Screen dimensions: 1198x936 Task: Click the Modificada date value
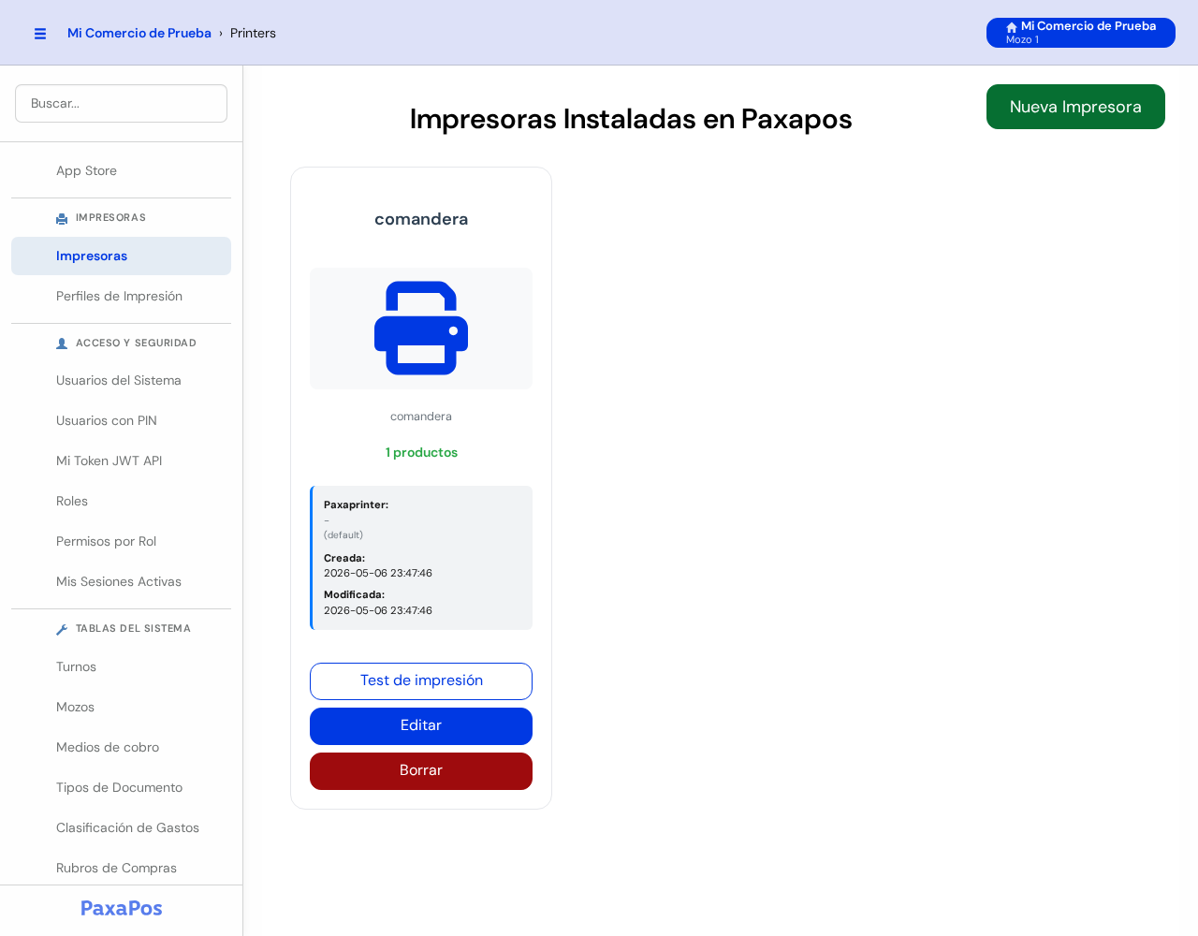378,610
